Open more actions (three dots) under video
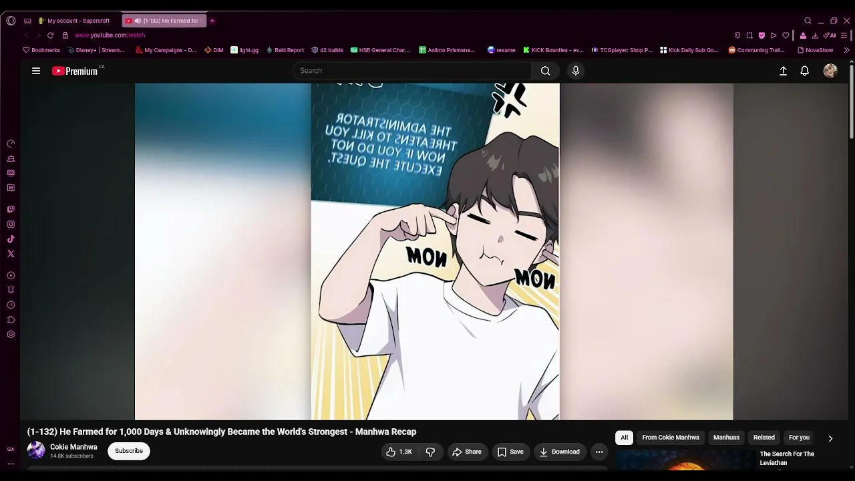The width and height of the screenshot is (855, 481). tap(599, 452)
